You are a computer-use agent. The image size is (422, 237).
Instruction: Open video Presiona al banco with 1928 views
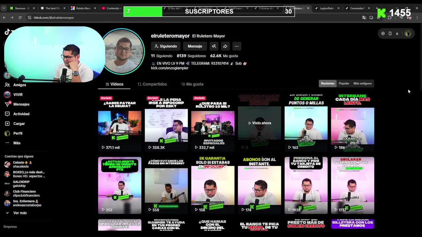pyautogui.click(x=306, y=185)
